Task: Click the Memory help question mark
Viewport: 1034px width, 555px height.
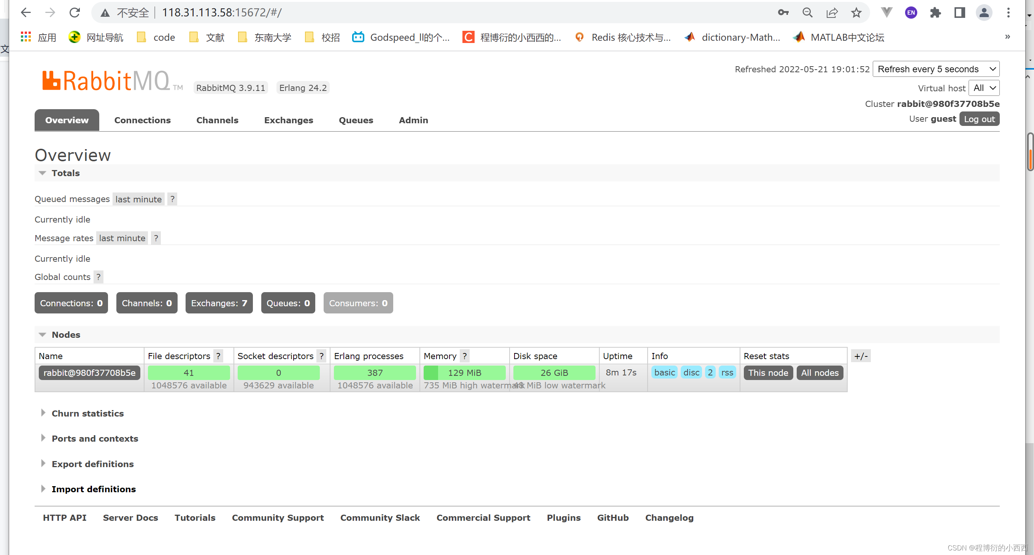Action: 464,356
